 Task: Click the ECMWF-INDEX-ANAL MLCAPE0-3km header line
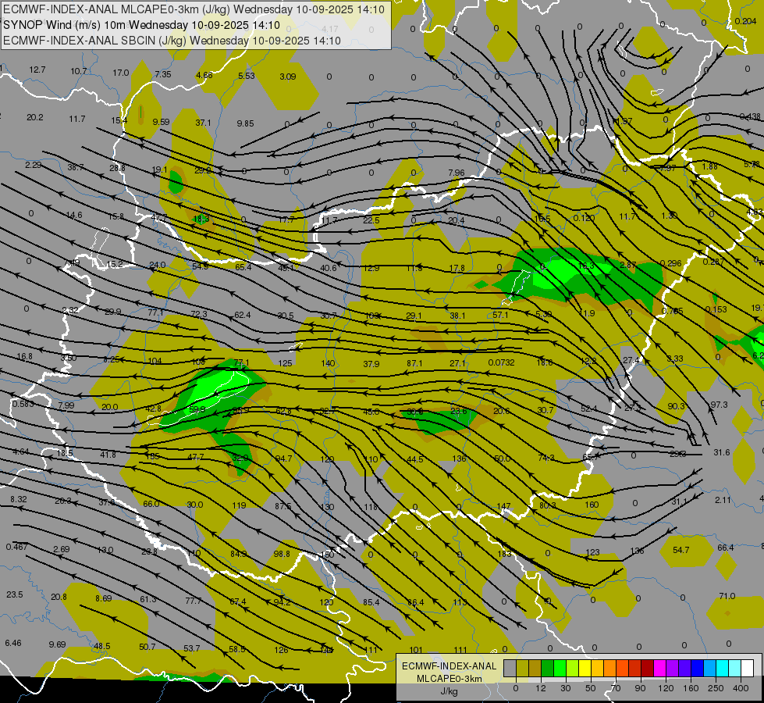click(x=194, y=9)
